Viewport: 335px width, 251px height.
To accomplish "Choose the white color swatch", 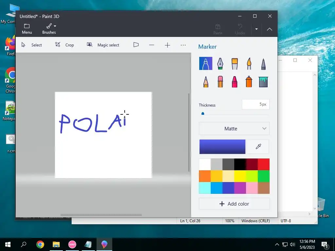I will [x=205, y=164].
